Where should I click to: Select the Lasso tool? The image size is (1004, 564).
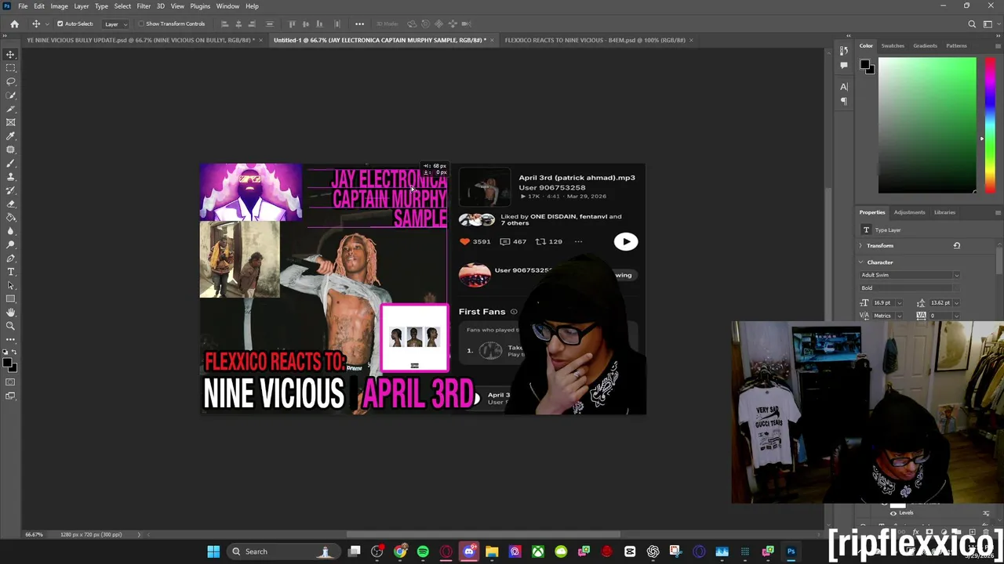coord(11,81)
